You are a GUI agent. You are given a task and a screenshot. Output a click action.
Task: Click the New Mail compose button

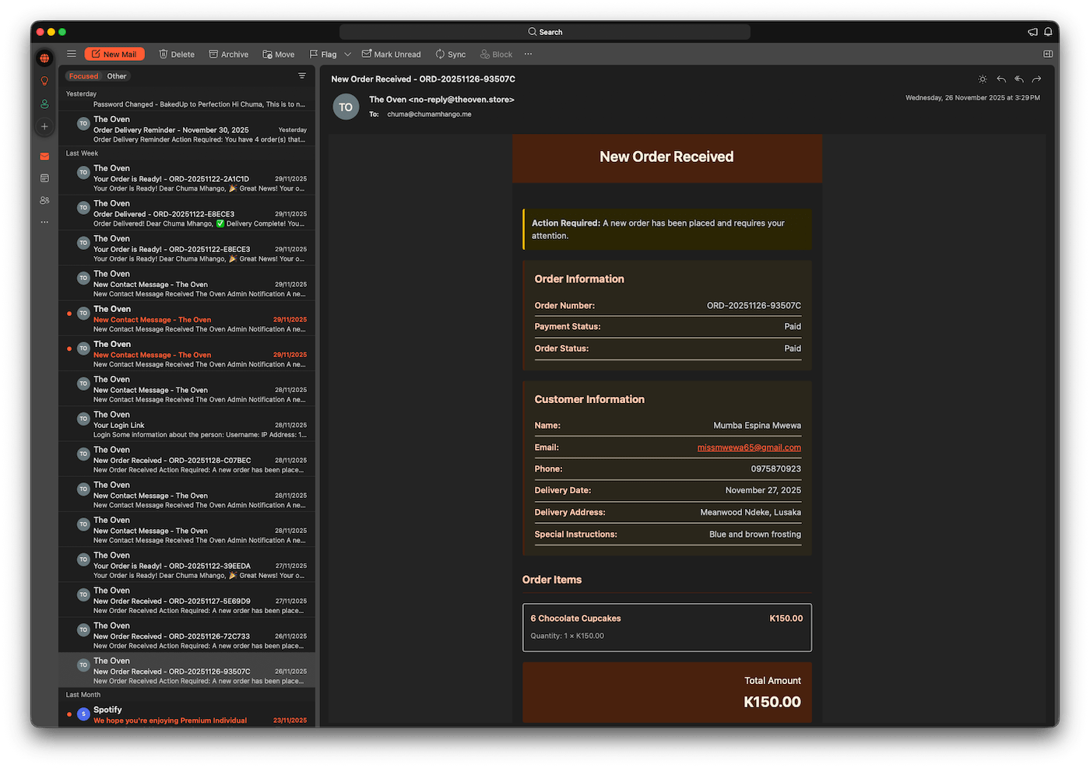click(x=114, y=54)
